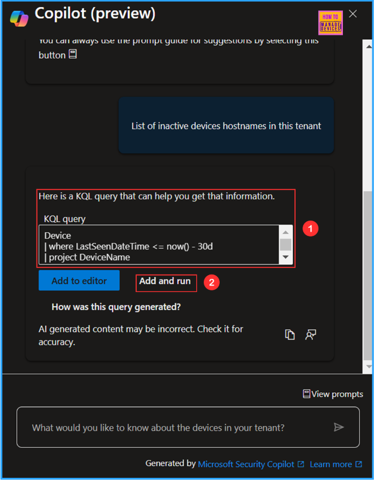
Task: Expand How was this query generated?
Action: click(116, 307)
